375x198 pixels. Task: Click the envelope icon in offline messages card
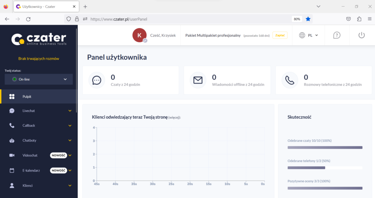point(198,80)
